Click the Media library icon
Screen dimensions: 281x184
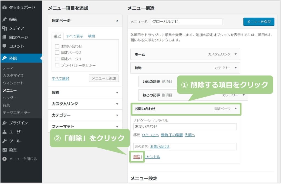(4, 28)
